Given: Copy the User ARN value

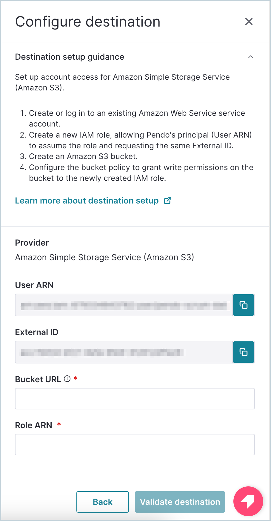Looking at the screenshot, I should coord(244,305).
